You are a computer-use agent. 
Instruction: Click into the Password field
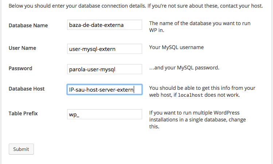coord(105,69)
